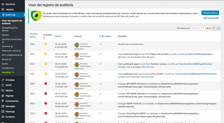The height and width of the screenshot is (123, 224).
Task: Click the Páginas sidebar icon
Action: click(3, 96)
